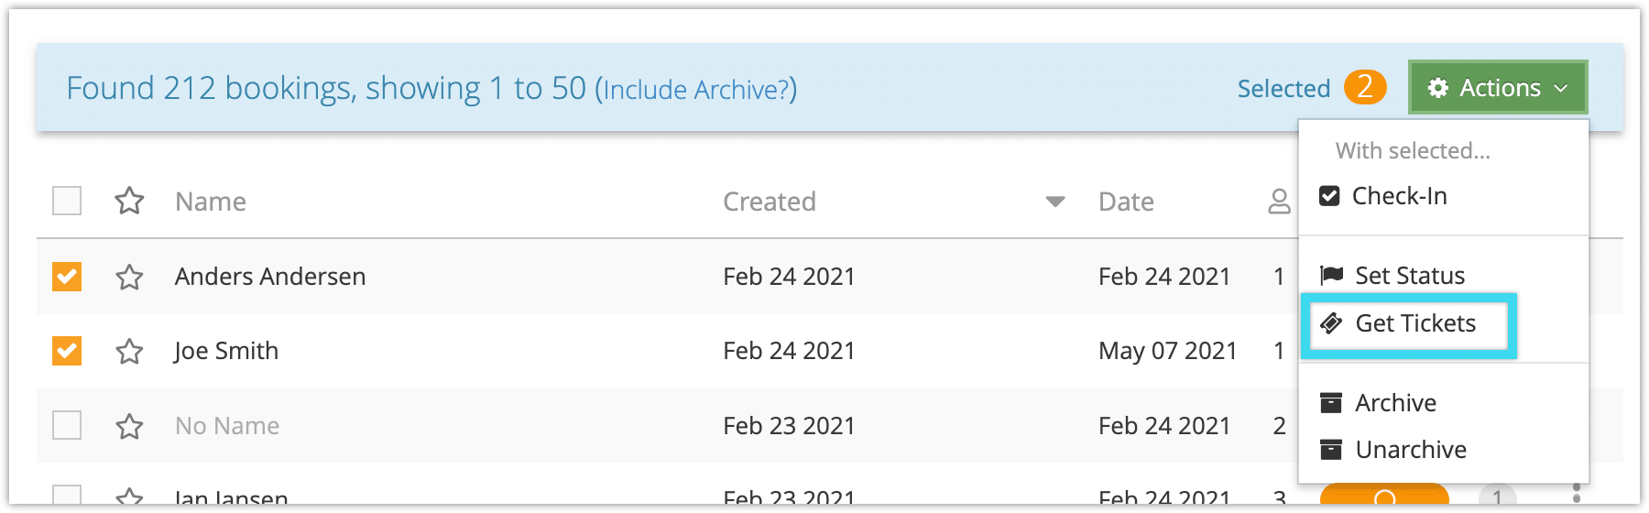The height and width of the screenshot is (513, 1649).
Task: Open the three-dot menu on Jan Jansen row
Action: [x=1577, y=495]
